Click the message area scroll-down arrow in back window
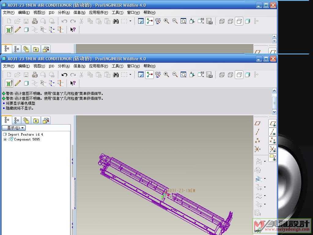Image resolution: width=313 pixels, height=235 pixels. 274,41
